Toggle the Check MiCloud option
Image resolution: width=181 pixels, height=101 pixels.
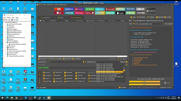67,59
